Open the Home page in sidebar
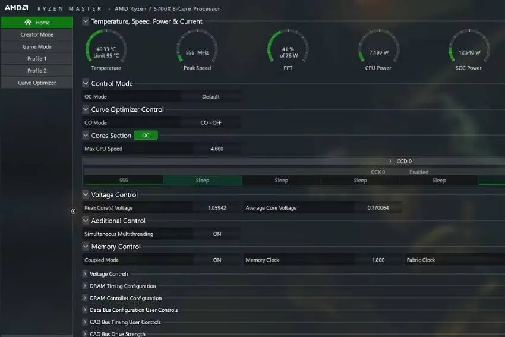The image size is (505, 337). click(37, 22)
